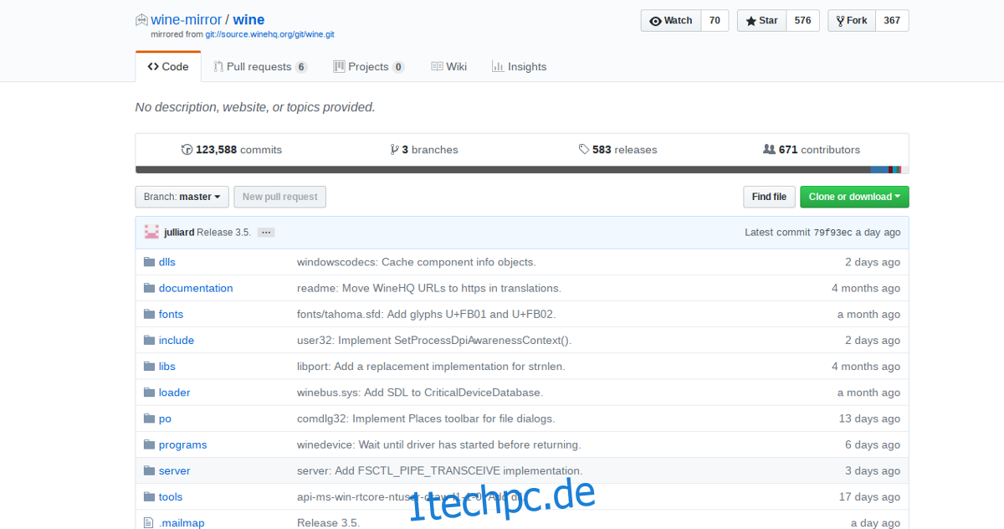Open the libs folder
Screen dimensions: 1004x529
(x=167, y=366)
